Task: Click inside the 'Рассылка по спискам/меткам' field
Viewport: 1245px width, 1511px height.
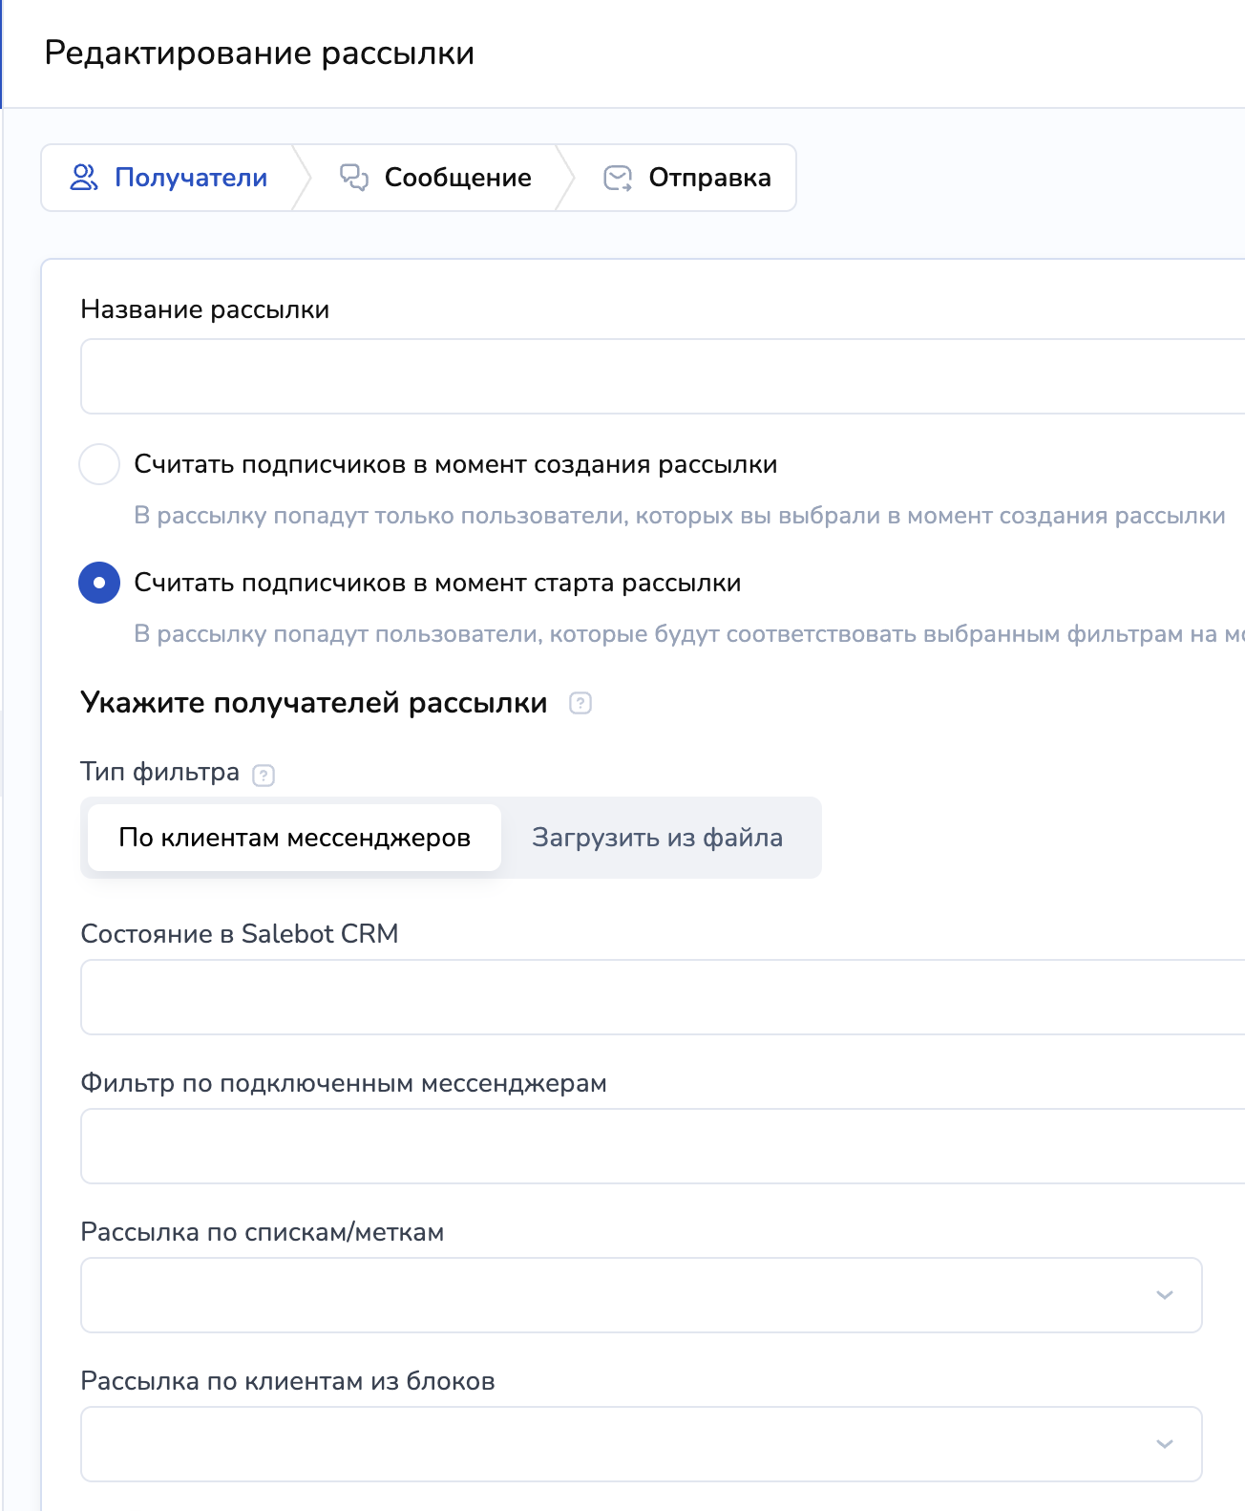Action: pos(611,1295)
